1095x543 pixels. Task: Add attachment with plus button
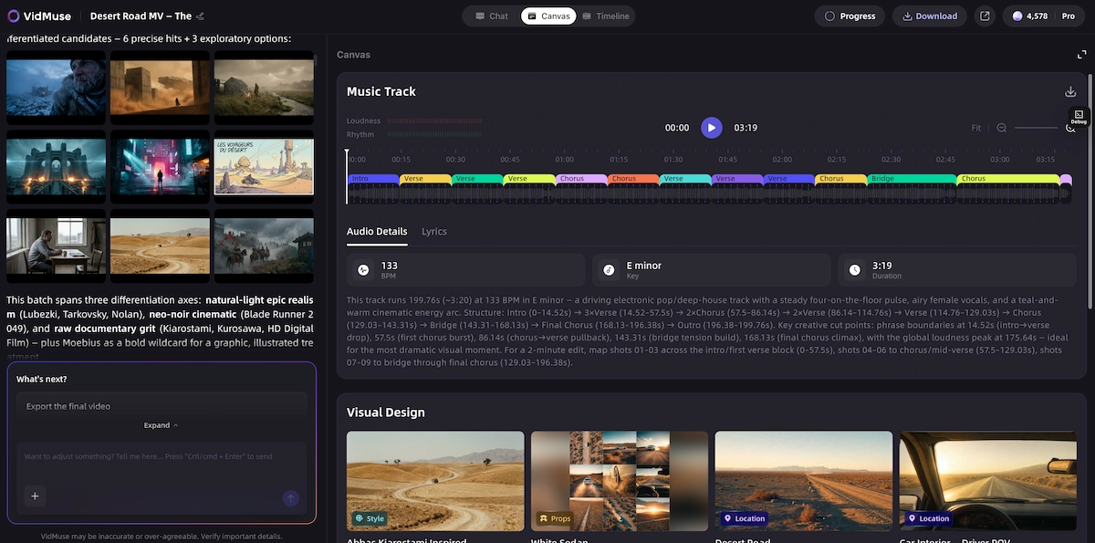point(35,496)
